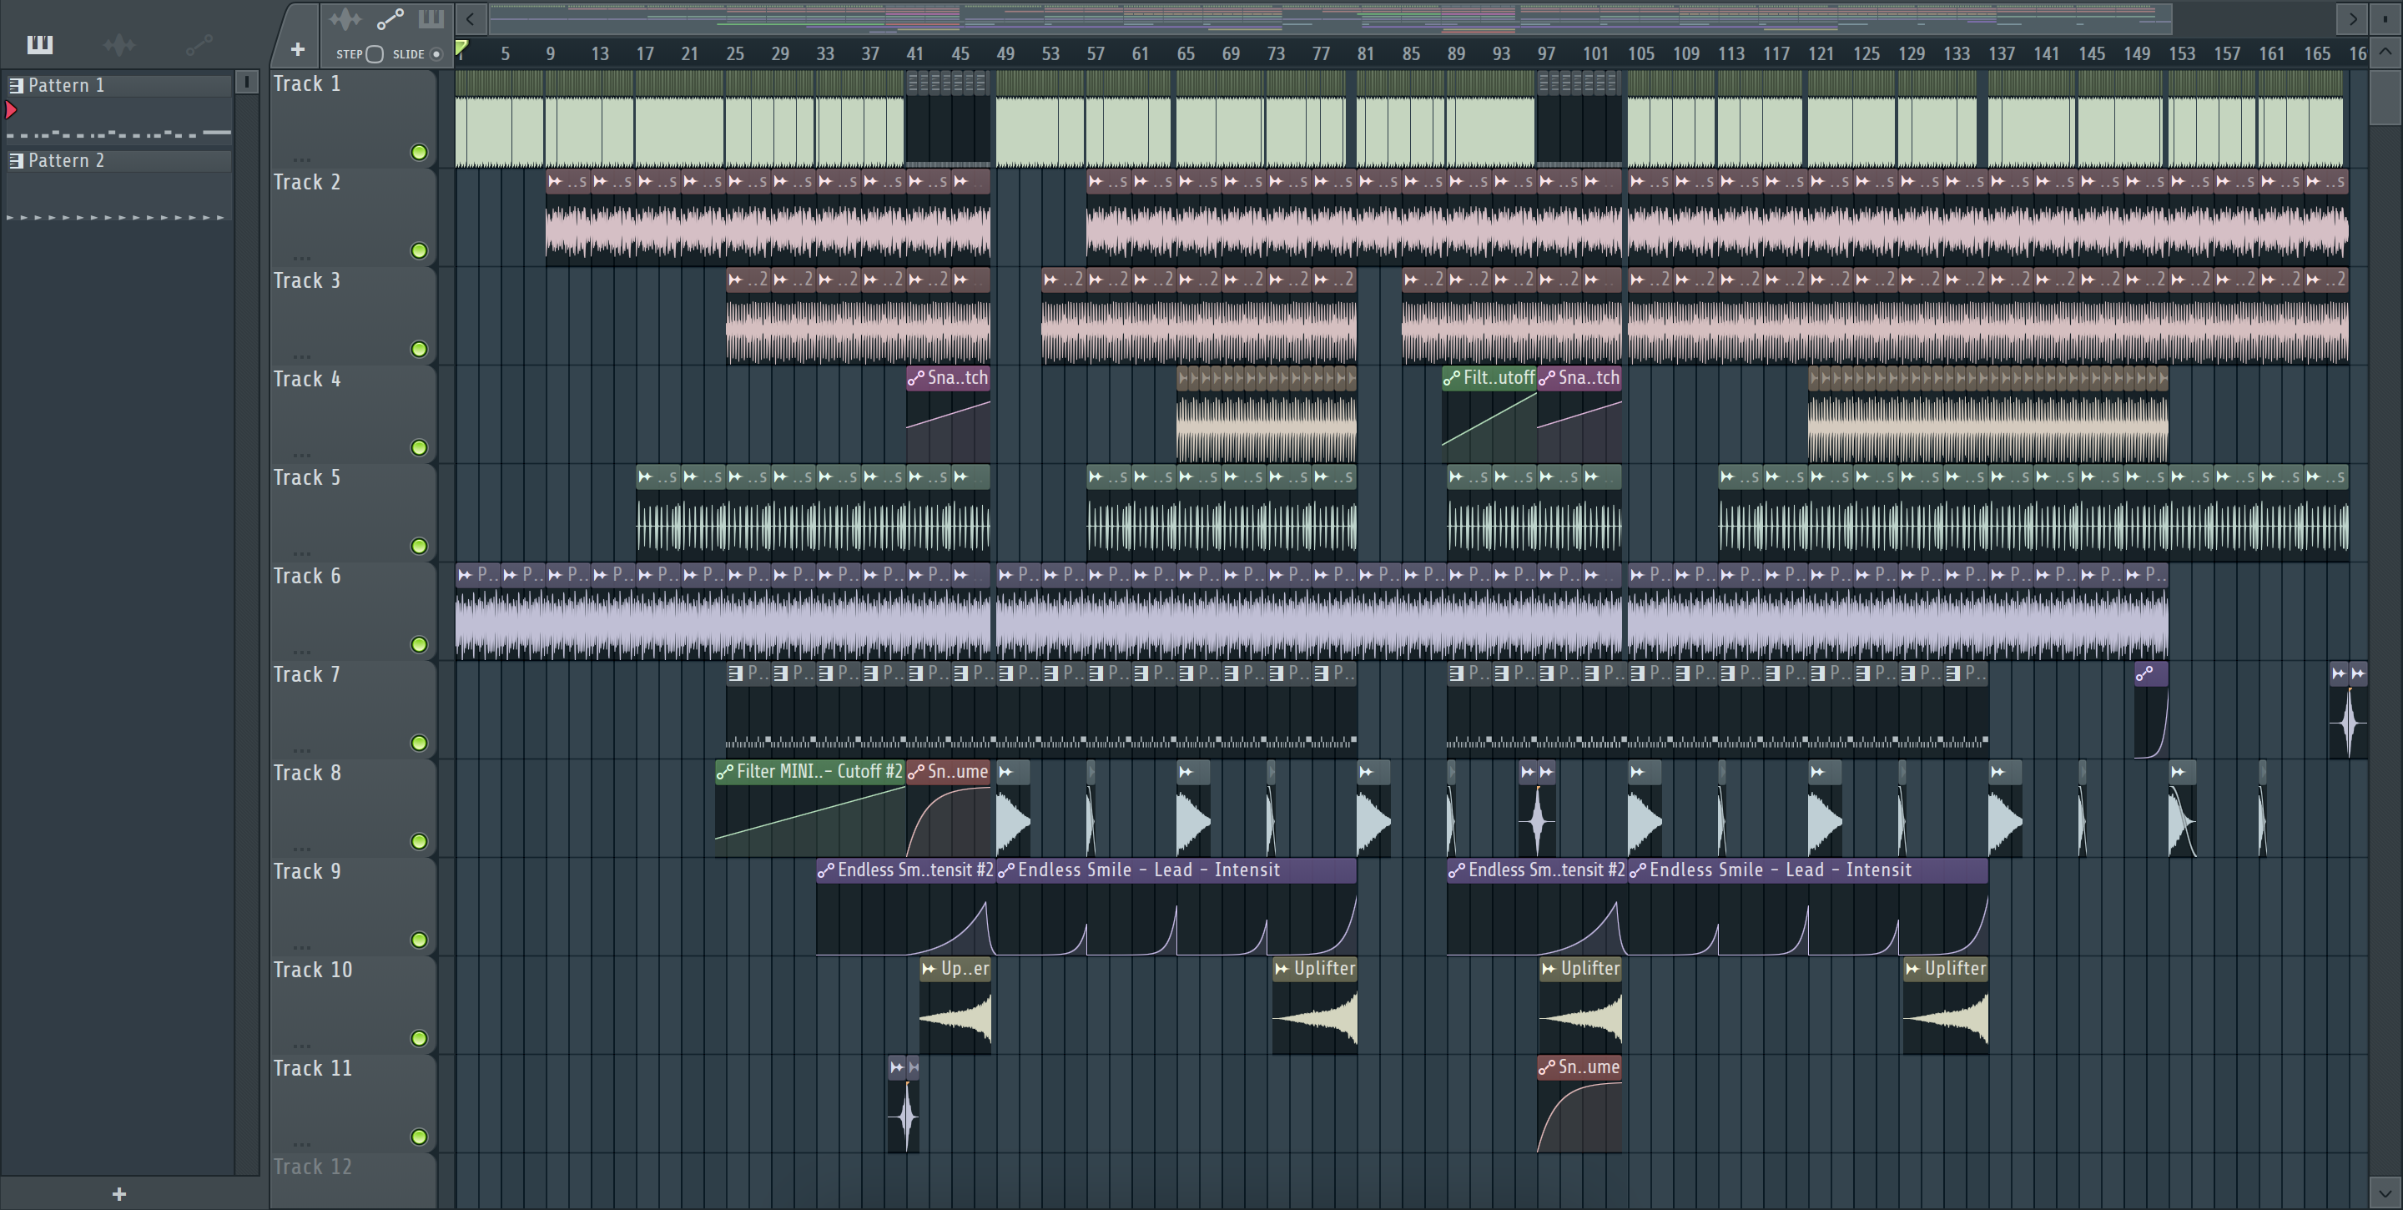Select the Track 12 header label
The image size is (2403, 1210).
coord(313,1167)
